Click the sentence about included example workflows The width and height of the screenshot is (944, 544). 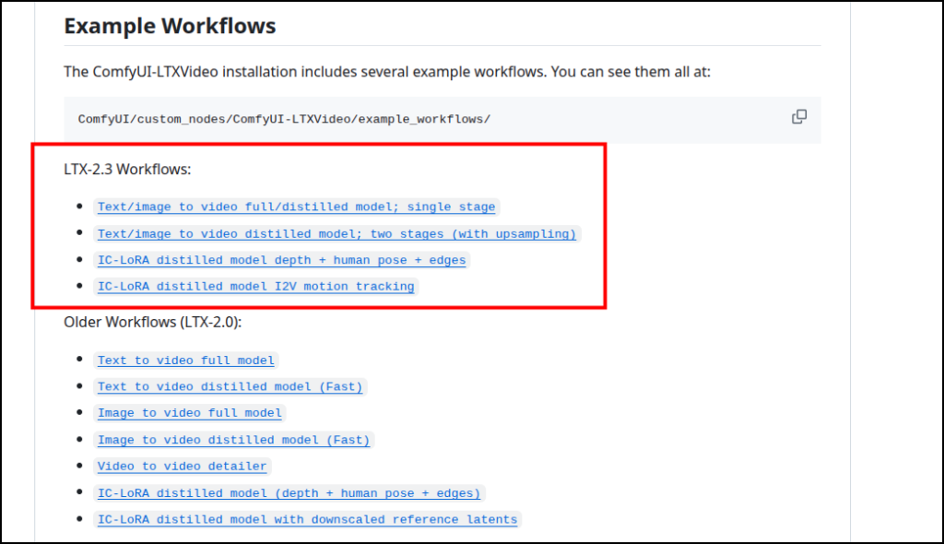386,71
